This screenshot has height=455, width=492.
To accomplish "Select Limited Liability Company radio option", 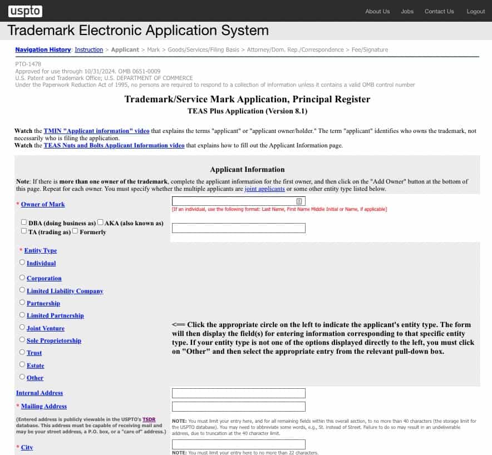I will pyautogui.click(x=22, y=290).
